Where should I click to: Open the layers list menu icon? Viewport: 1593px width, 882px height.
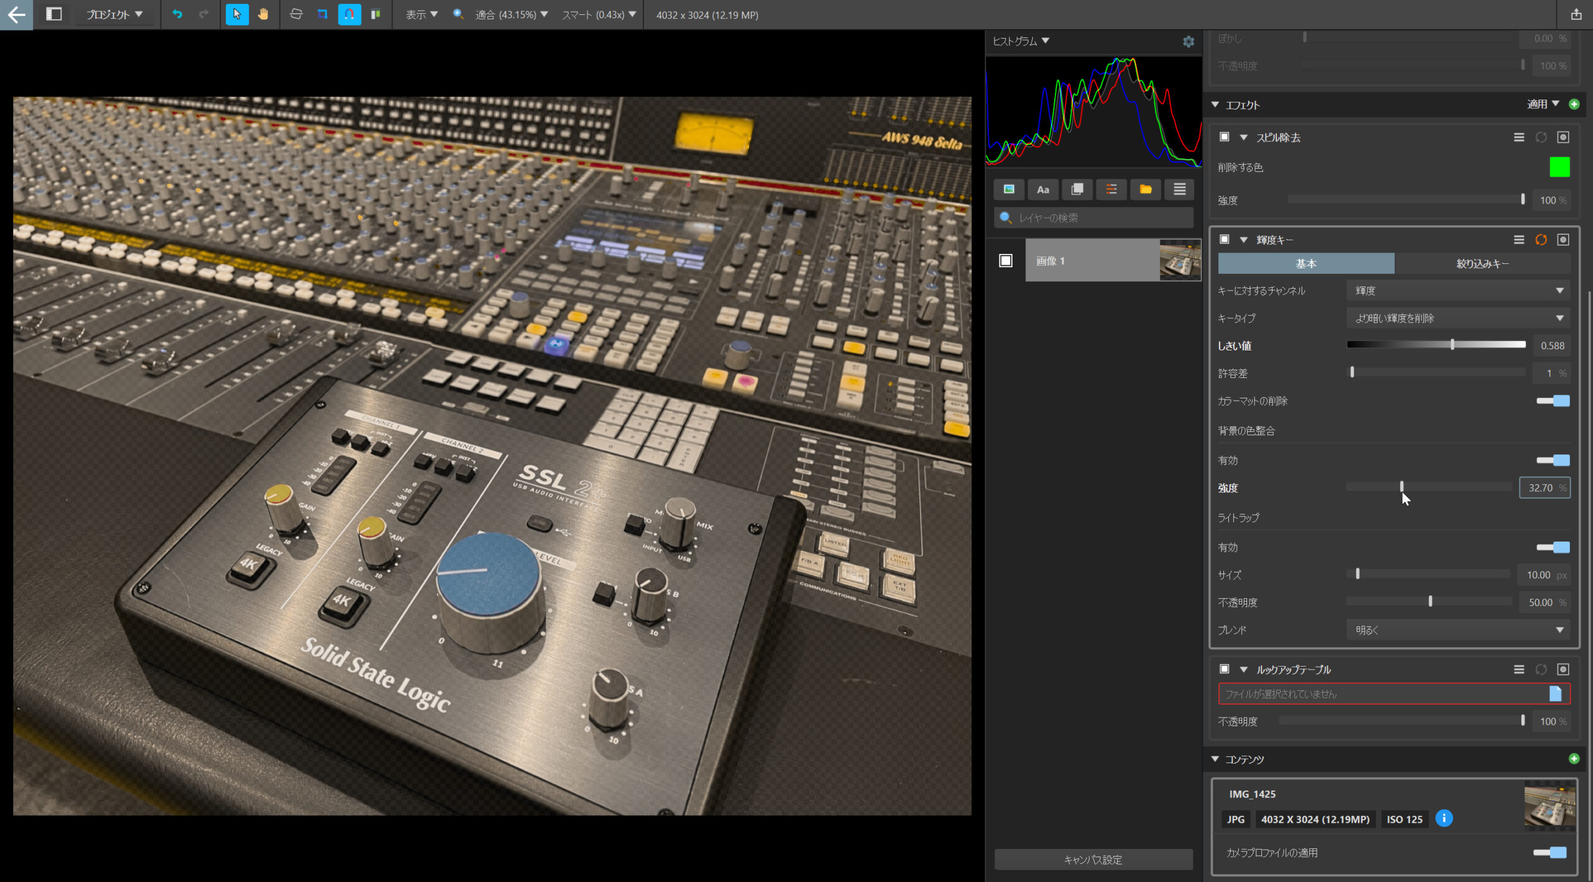click(1180, 189)
